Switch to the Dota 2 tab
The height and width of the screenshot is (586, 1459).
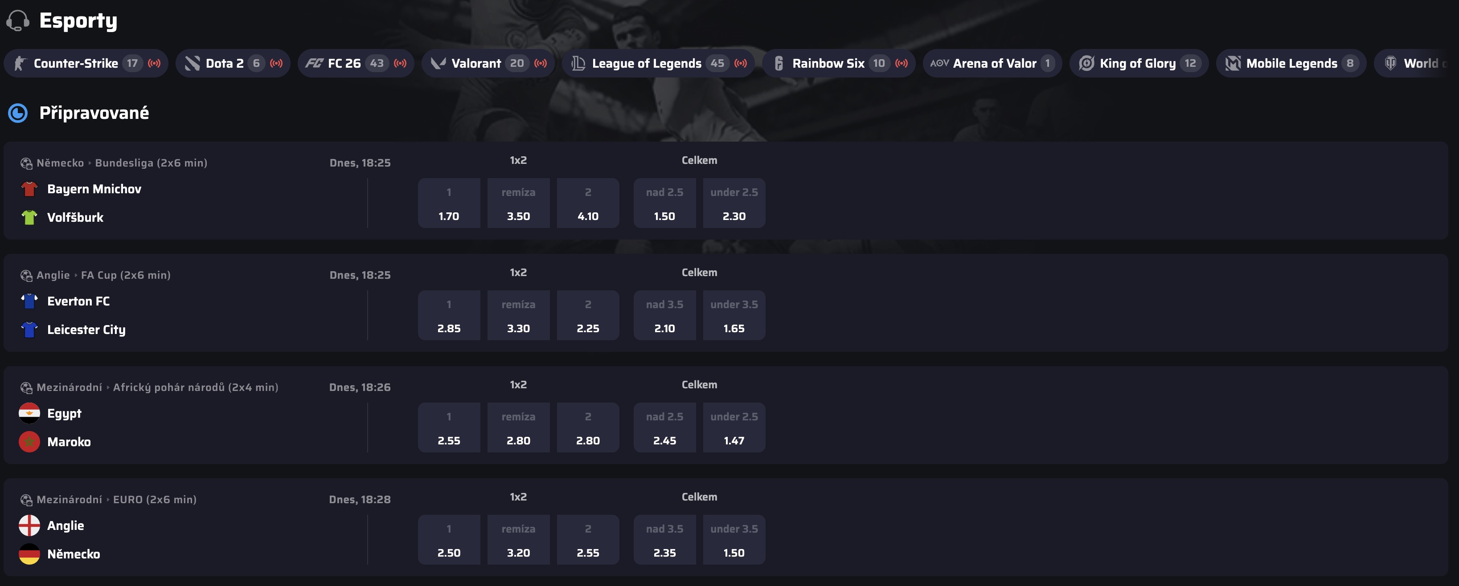pos(233,63)
